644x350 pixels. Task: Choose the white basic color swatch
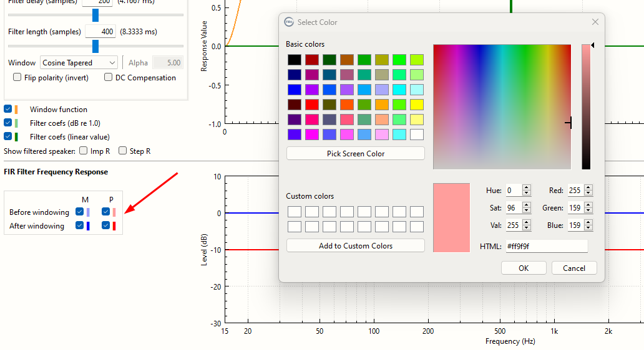(416, 135)
